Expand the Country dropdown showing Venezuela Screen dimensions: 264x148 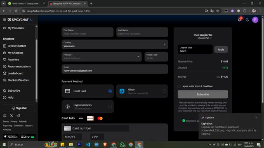click(x=115, y=44)
